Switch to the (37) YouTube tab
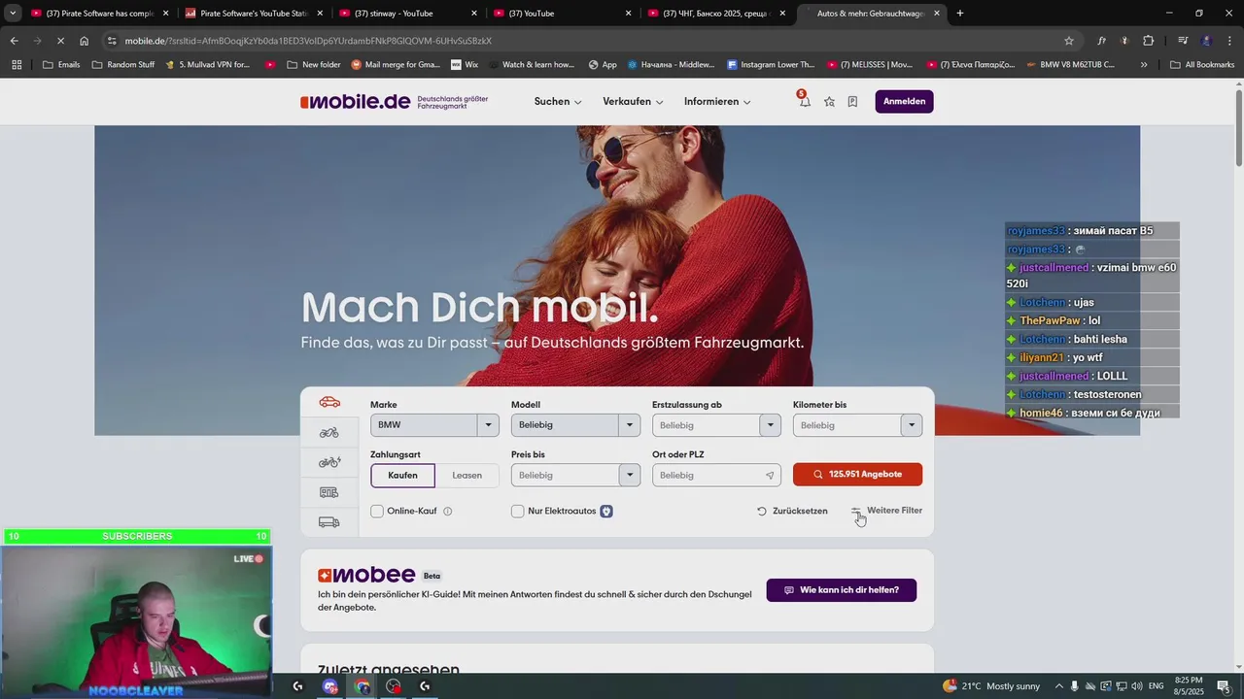 [x=563, y=14]
